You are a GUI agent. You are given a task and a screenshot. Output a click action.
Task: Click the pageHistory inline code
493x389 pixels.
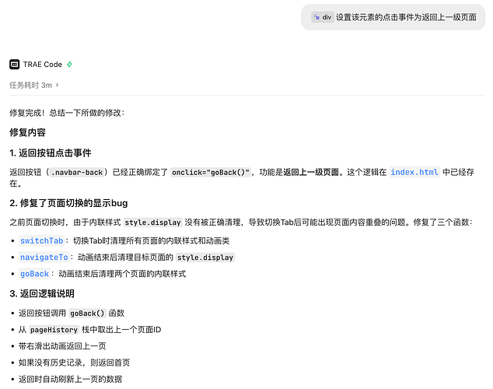pos(54,330)
